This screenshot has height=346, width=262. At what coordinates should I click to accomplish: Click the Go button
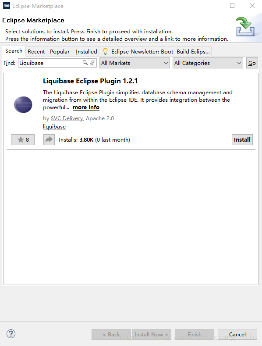(x=252, y=63)
